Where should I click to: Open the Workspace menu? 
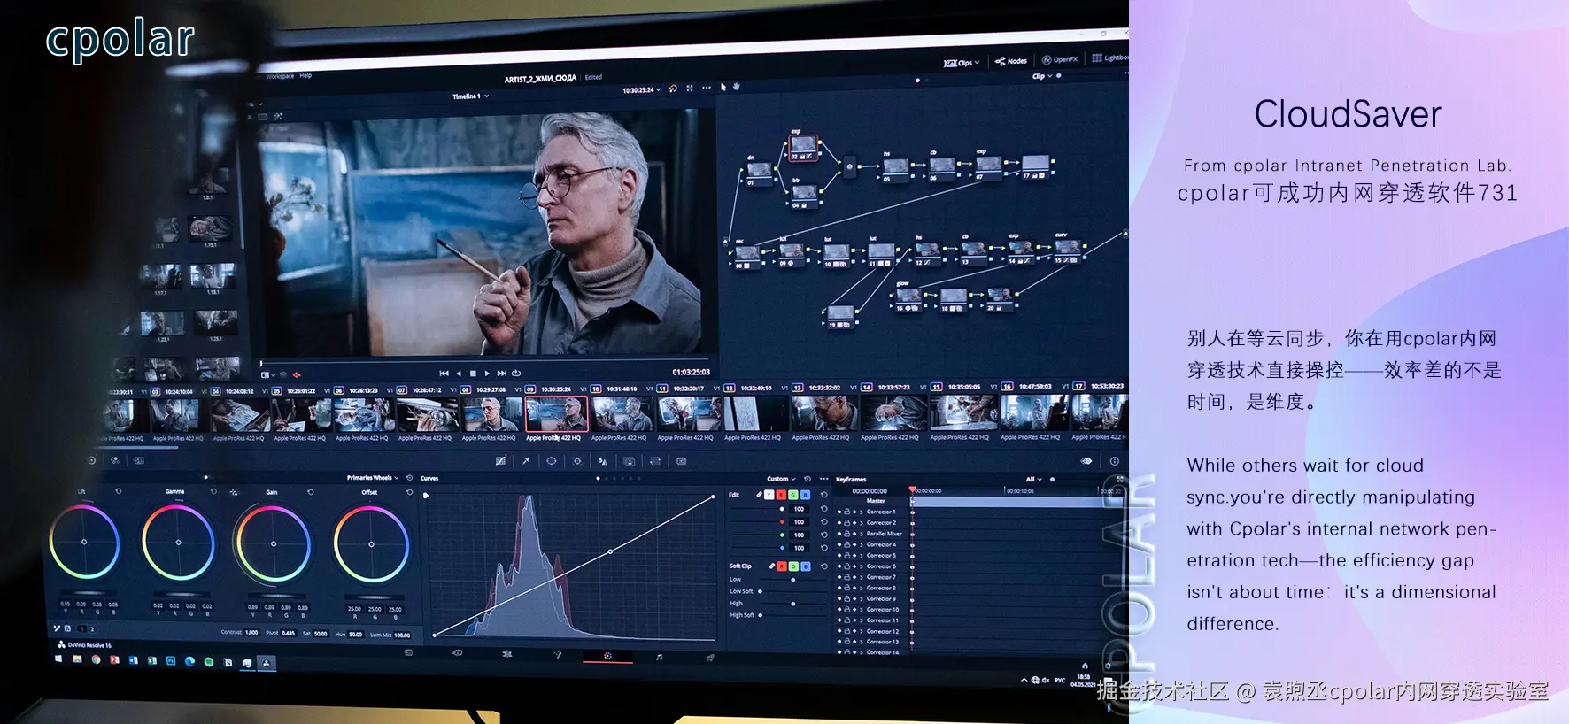[281, 76]
